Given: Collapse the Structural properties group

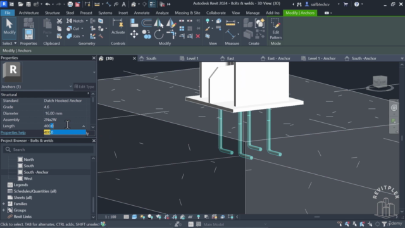Looking at the screenshot, I should (88, 93).
